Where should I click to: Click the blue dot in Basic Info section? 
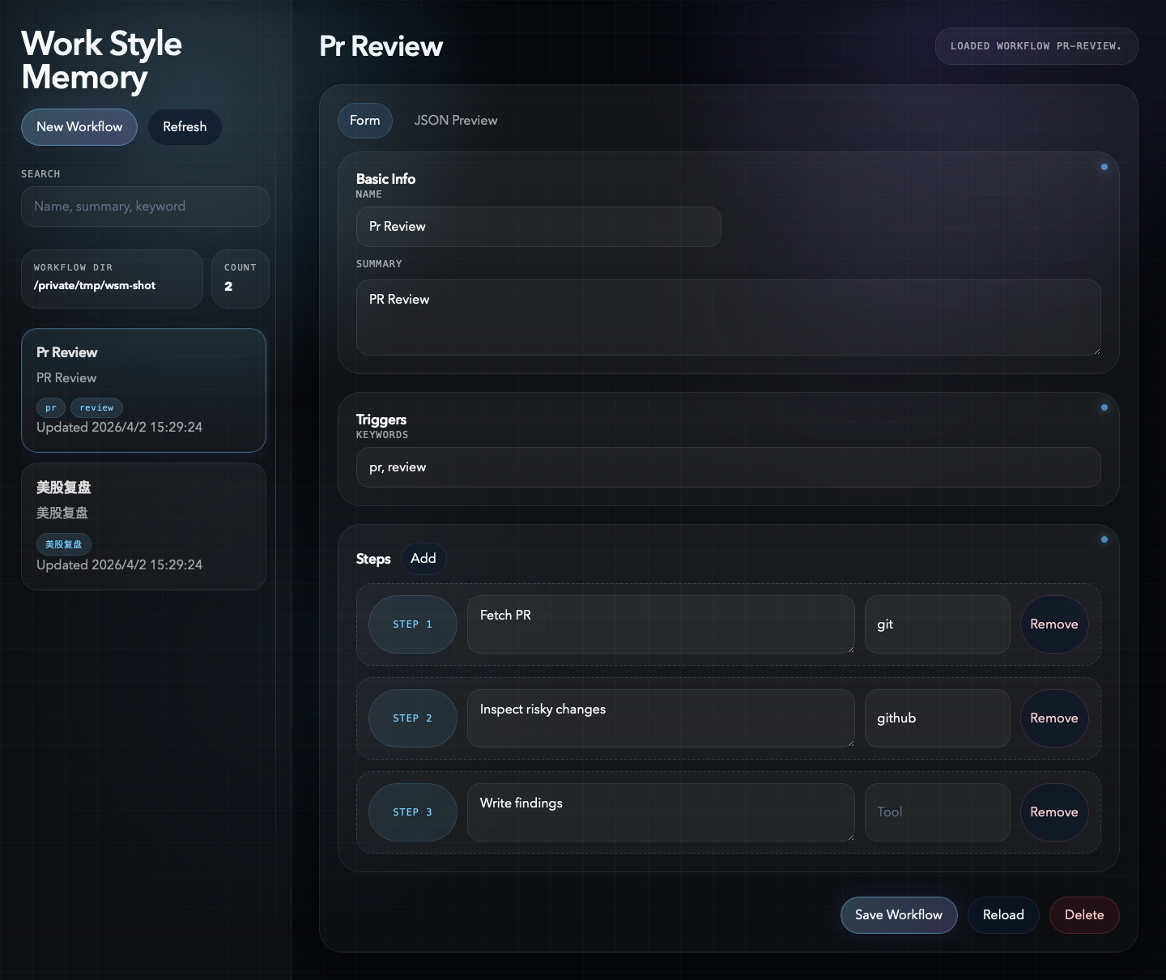[x=1104, y=167]
